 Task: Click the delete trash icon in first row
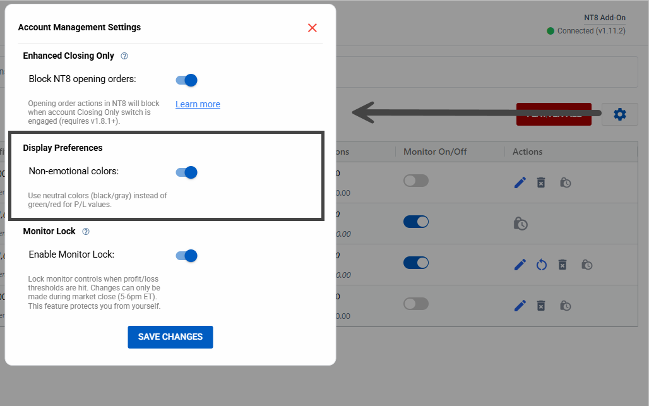pos(541,182)
